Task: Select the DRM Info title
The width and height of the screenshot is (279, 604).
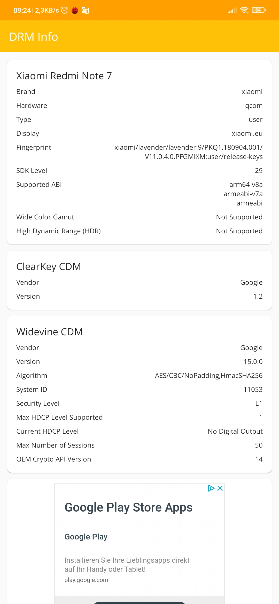Action: [34, 37]
